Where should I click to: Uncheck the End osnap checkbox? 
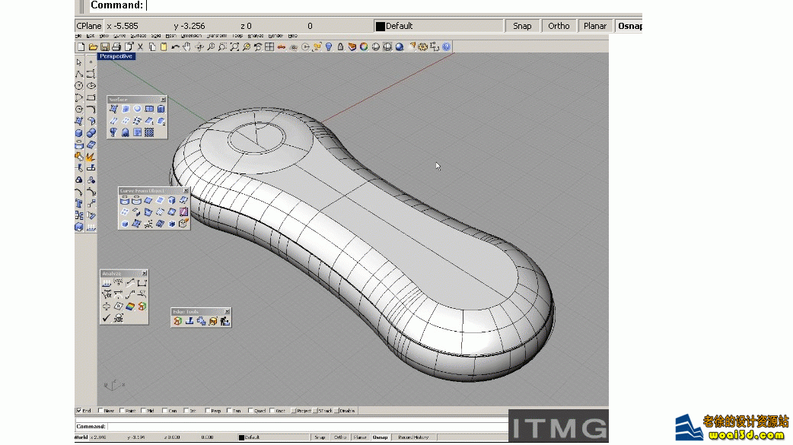pyautogui.click(x=79, y=411)
